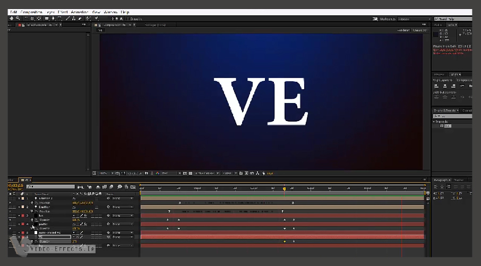
Task: Click the Region of Interest icon
Action: [185, 173]
